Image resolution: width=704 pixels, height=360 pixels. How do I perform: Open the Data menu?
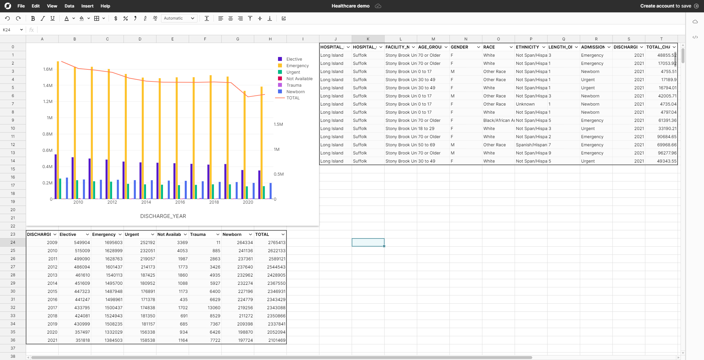pos(69,6)
